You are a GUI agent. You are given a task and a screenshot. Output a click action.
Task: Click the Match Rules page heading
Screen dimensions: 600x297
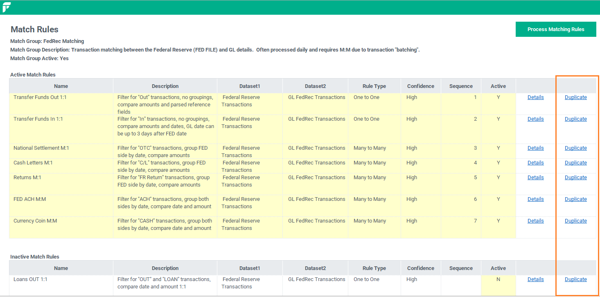pyautogui.click(x=34, y=29)
